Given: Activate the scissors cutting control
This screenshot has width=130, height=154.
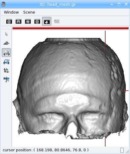Looking at the screenshot, I should pos(6,80).
